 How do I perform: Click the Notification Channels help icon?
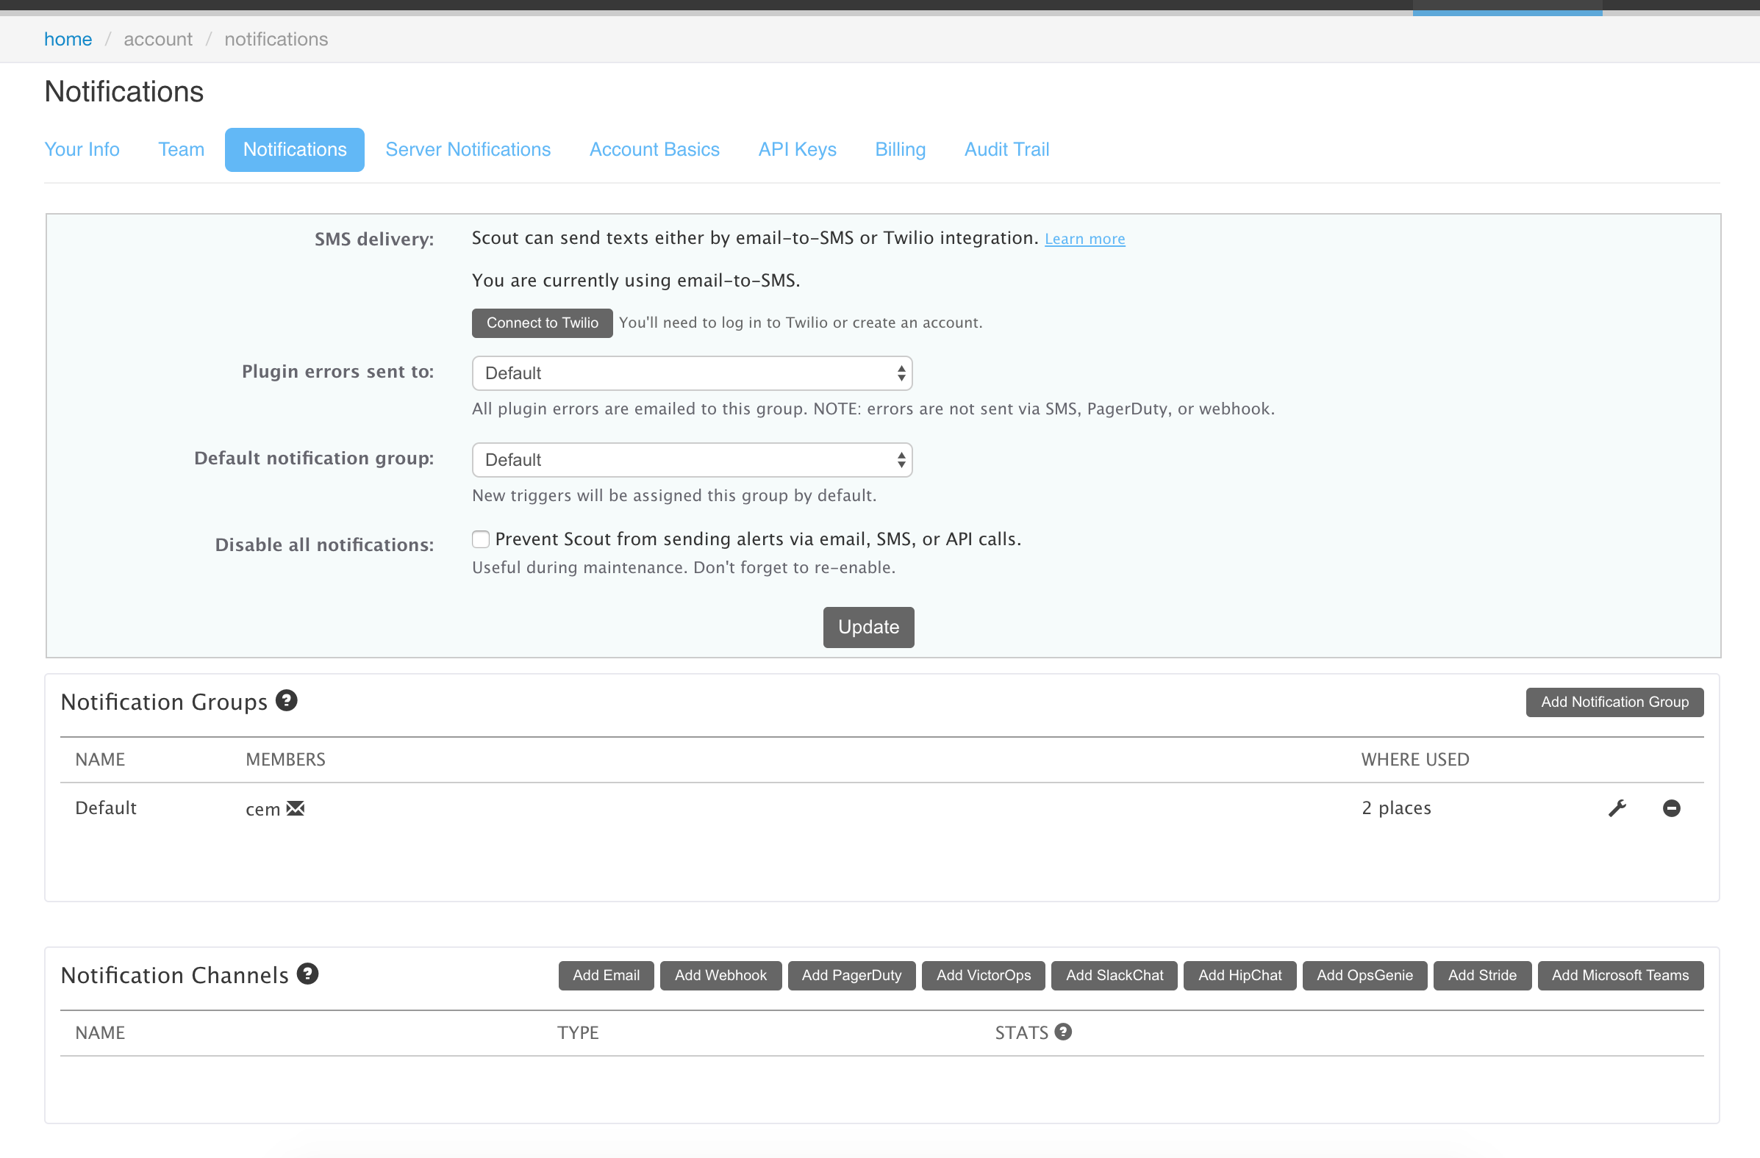(307, 974)
